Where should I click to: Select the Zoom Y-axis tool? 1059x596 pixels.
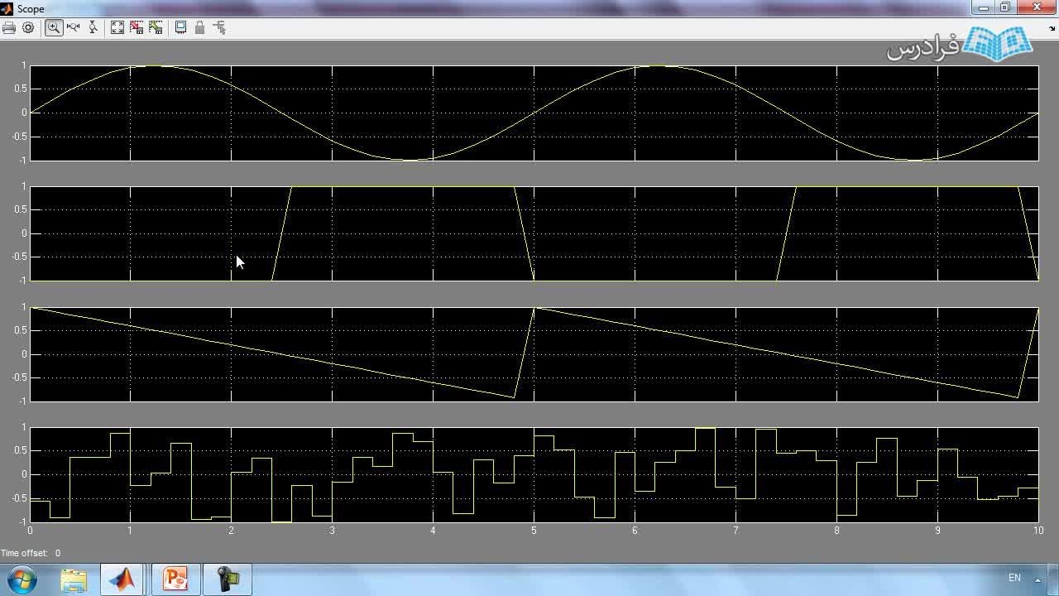(93, 27)
